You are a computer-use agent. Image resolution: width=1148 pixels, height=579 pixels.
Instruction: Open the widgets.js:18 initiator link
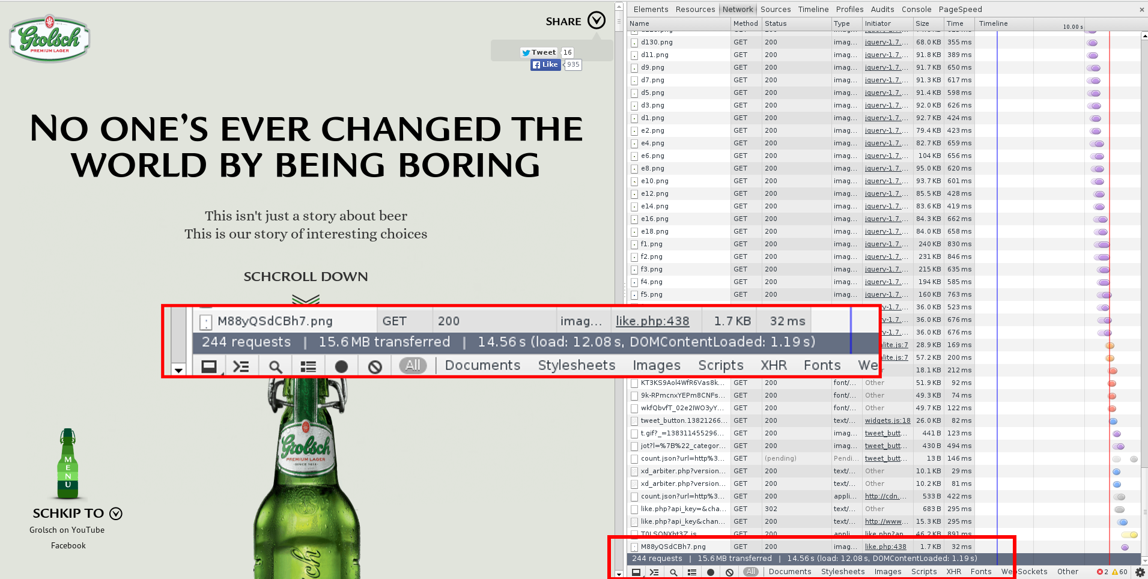pyautogui.click(x=887, y=421)
